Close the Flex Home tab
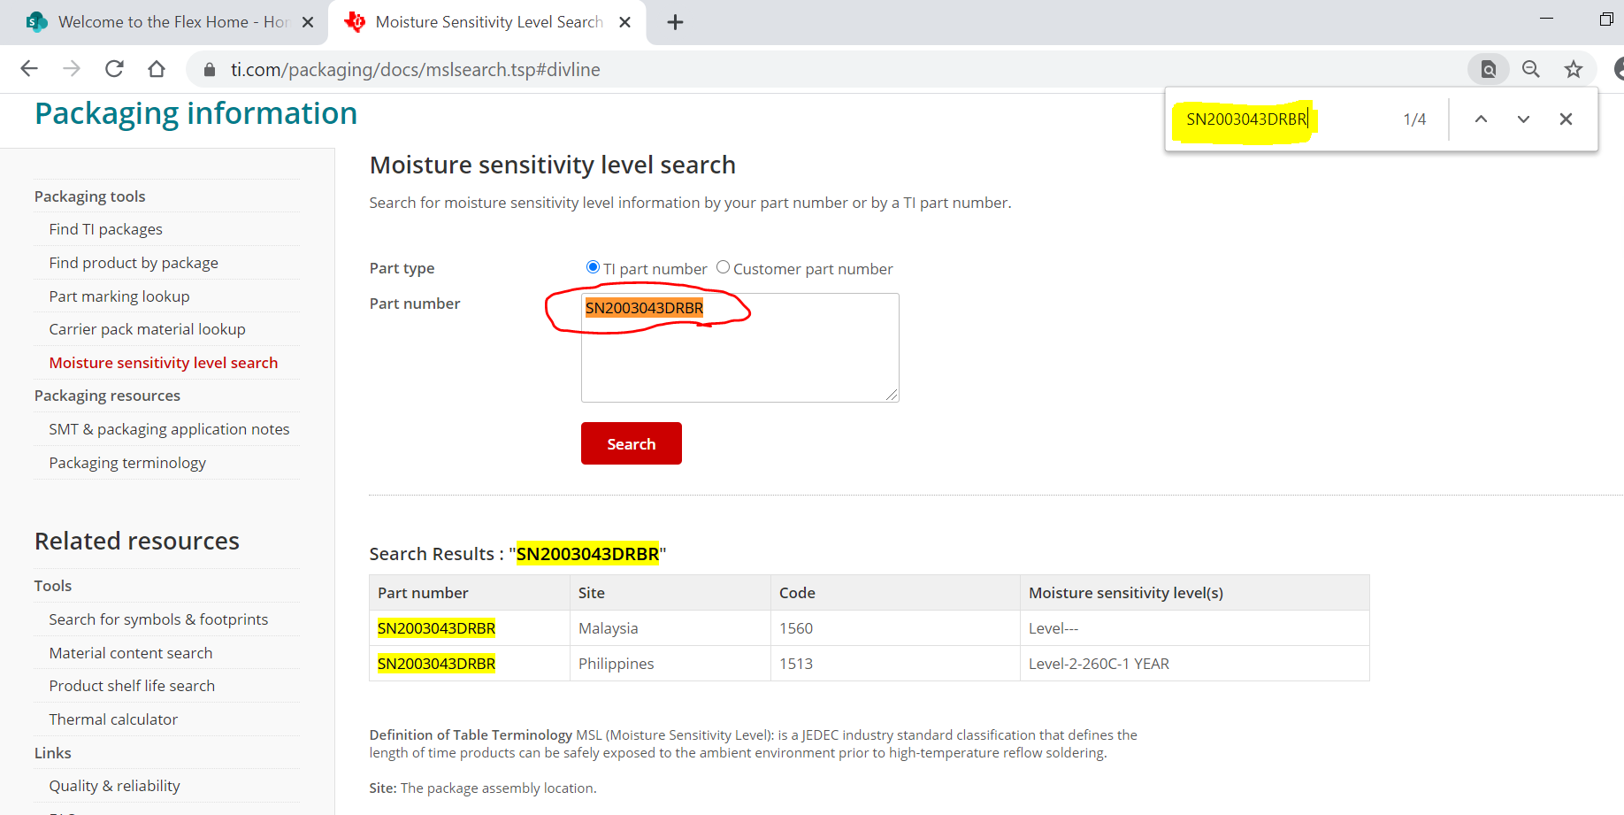Screen dimensions: 1624x815 [x=308, y=22]
